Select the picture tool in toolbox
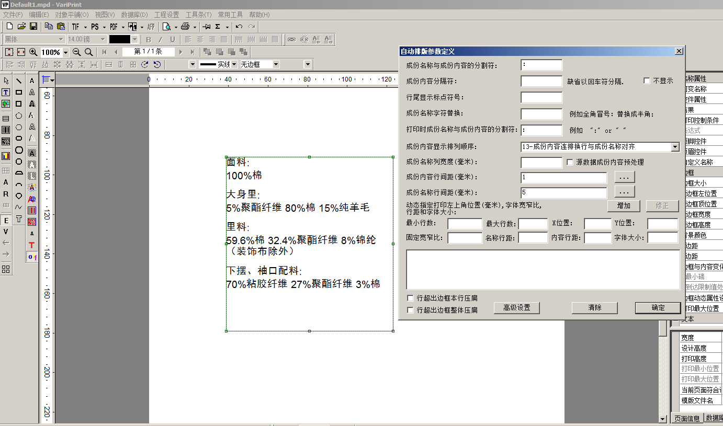 coord(6,103)
